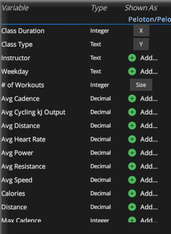Click plus icon next to Avg Speed
Viewport: 171px width, 234px height.
pos(132,180)
